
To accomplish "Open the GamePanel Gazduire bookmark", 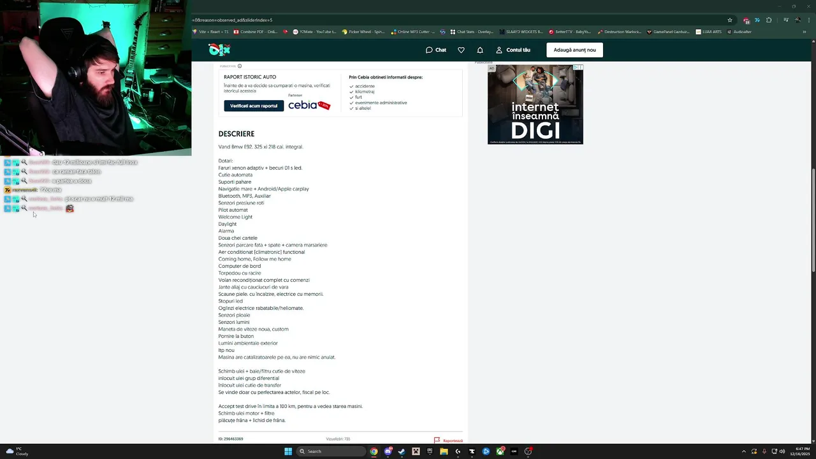I will (x=668, y=31).
